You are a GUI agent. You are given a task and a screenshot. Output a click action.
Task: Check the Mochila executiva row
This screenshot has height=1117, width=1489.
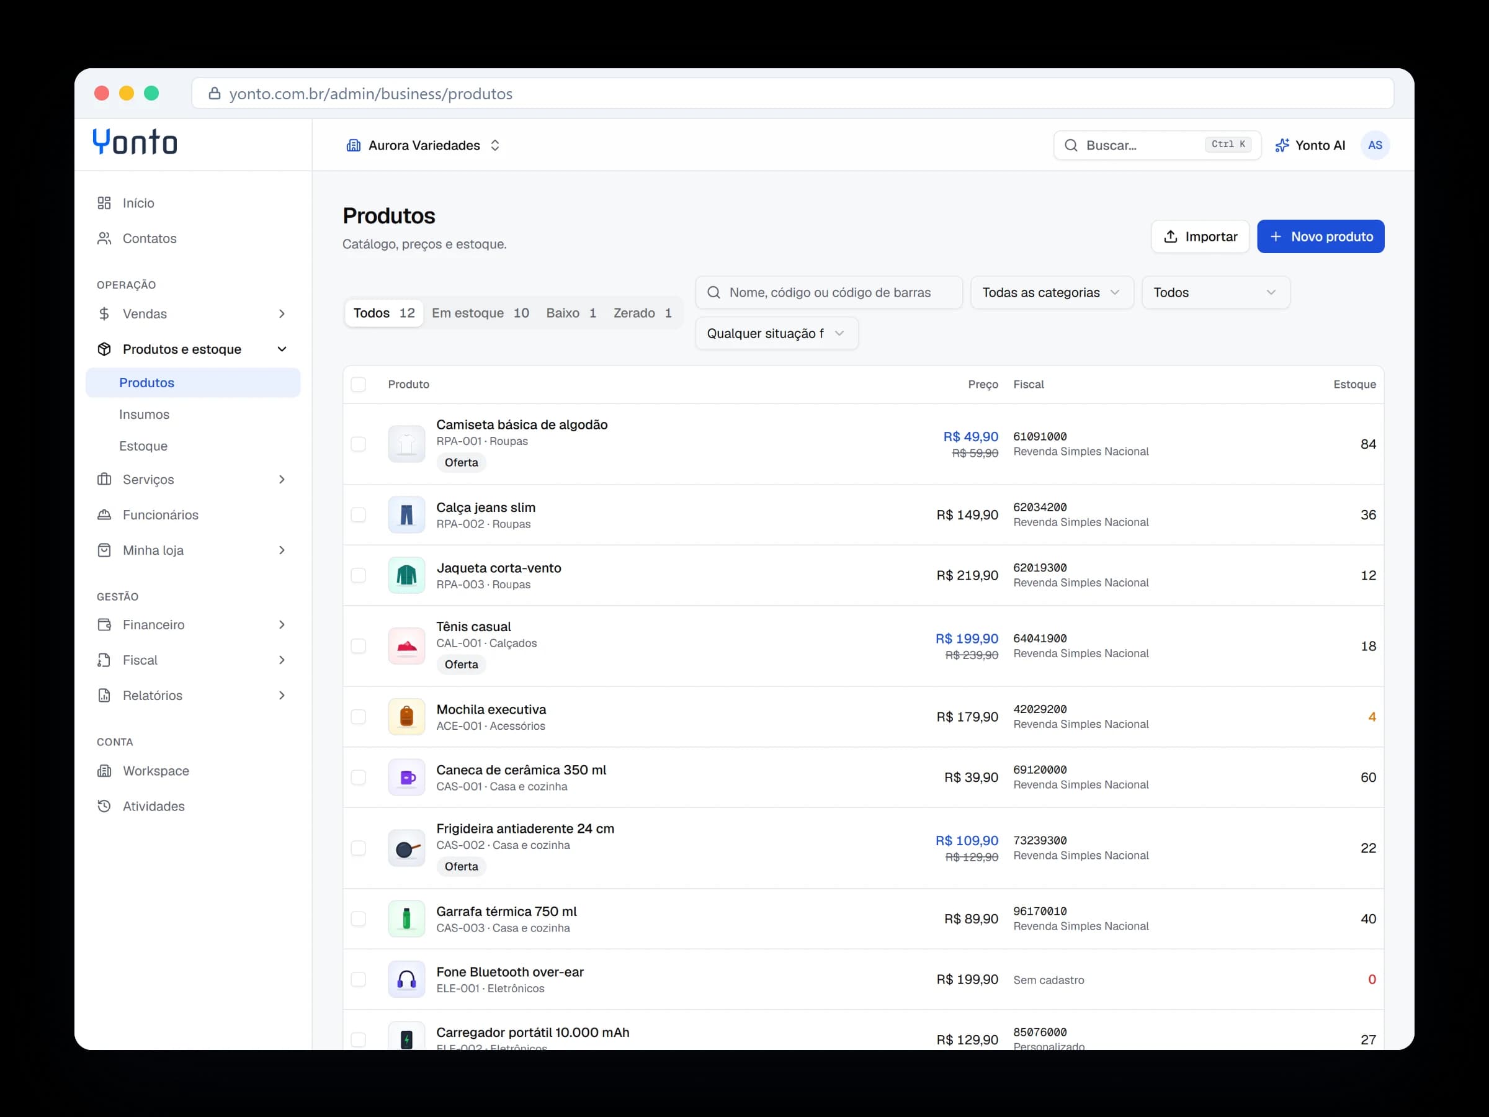(x=358, y=717)
